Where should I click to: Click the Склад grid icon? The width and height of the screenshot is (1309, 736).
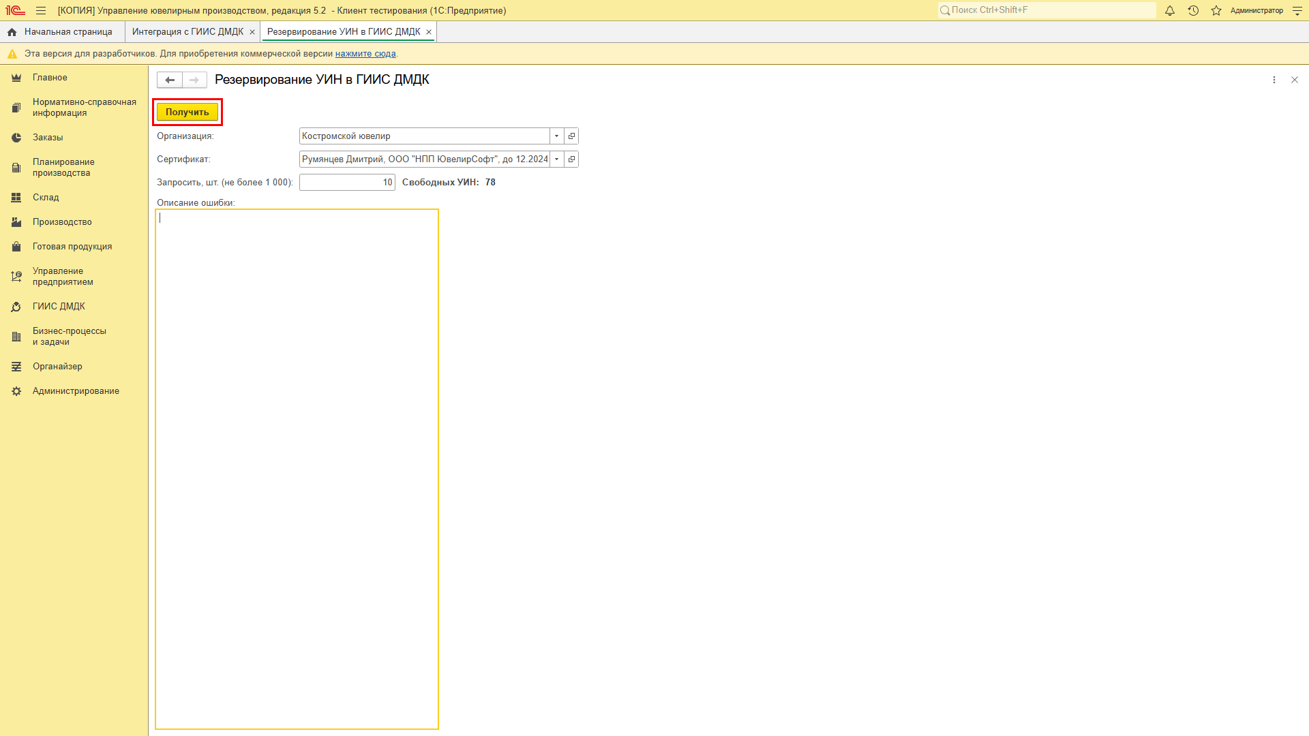[x=16, y=198]
